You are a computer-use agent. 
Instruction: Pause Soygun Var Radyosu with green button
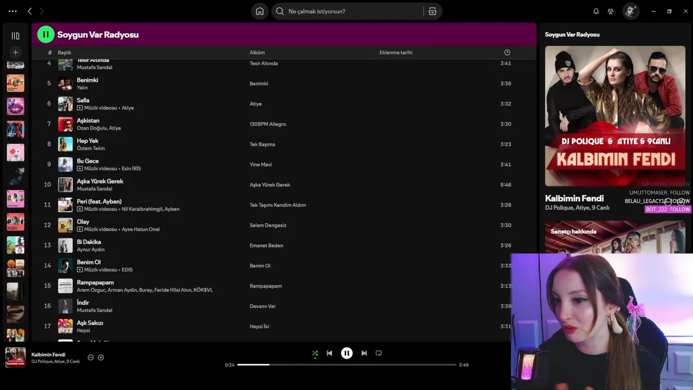pos(45,35)
